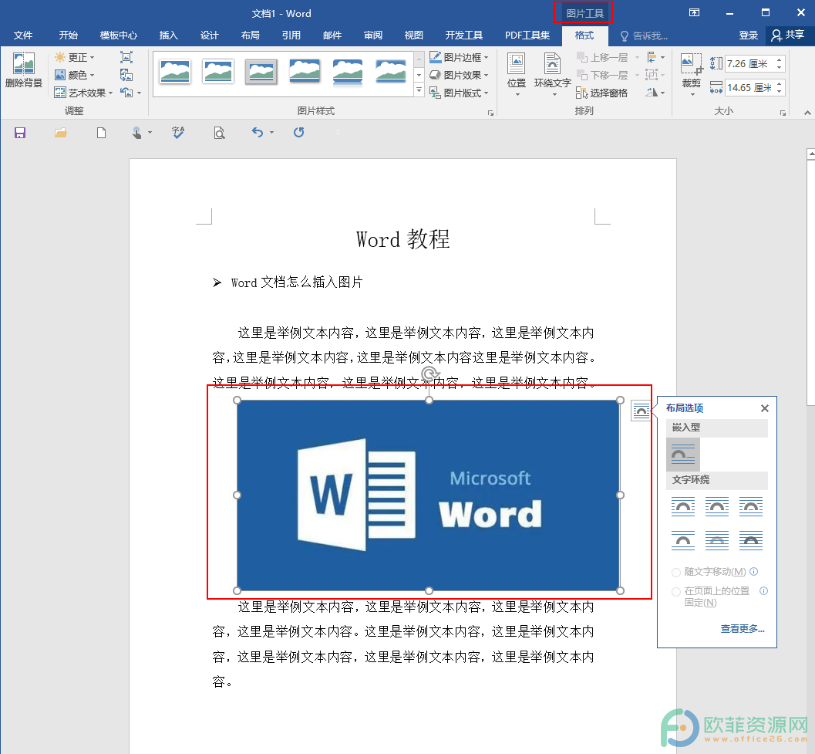Screen dimensions: 815x754
Task: Select the through wrap option under 文字环绕
Action: pos(751,506)
